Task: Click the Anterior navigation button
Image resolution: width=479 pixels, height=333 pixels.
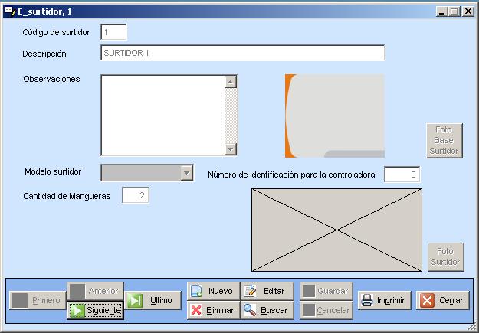Action: pos(95,291)
